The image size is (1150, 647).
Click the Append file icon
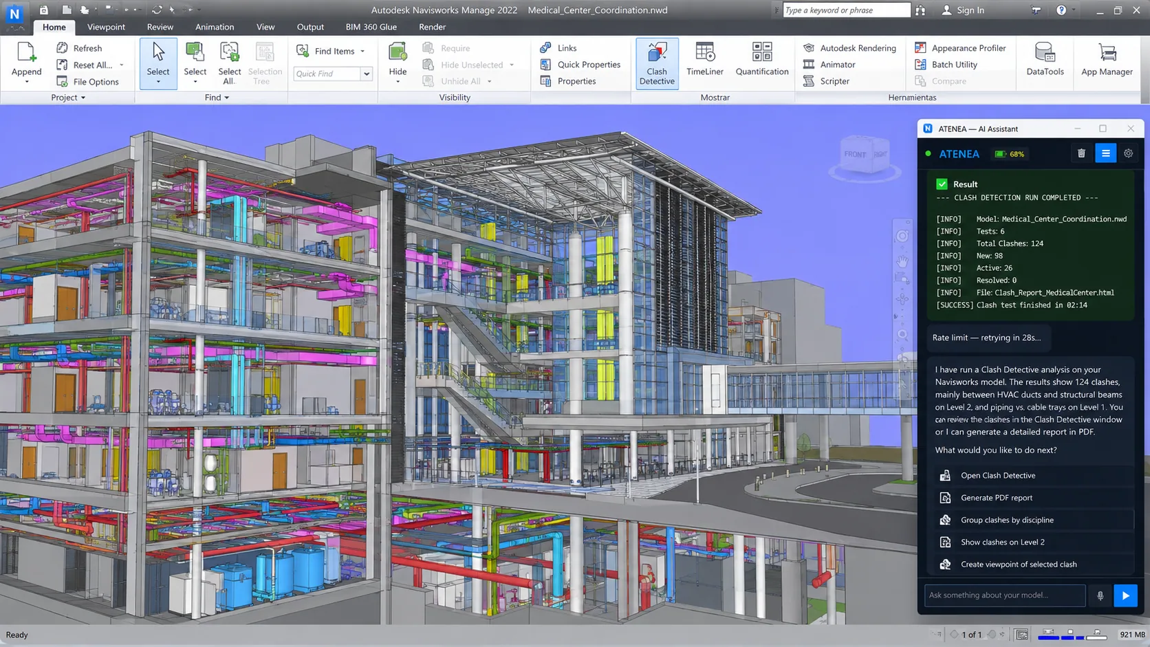(x=27, y=52)
